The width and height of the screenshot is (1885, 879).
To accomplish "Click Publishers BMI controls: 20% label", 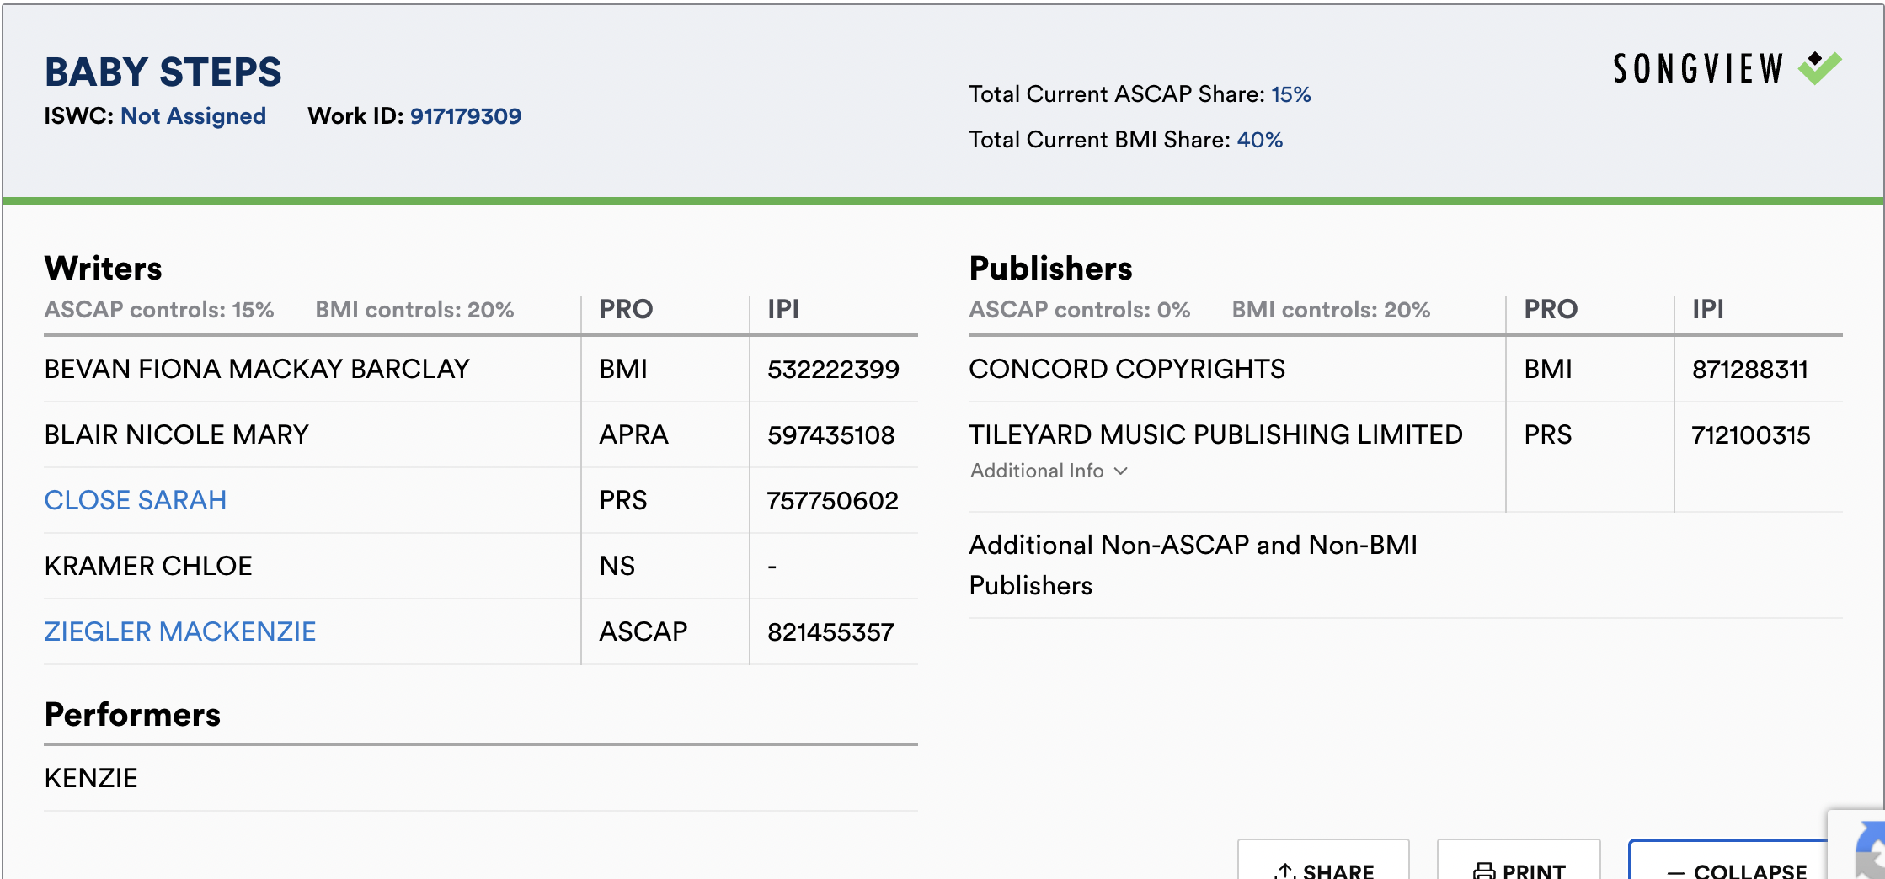I will coord(1331,310).
